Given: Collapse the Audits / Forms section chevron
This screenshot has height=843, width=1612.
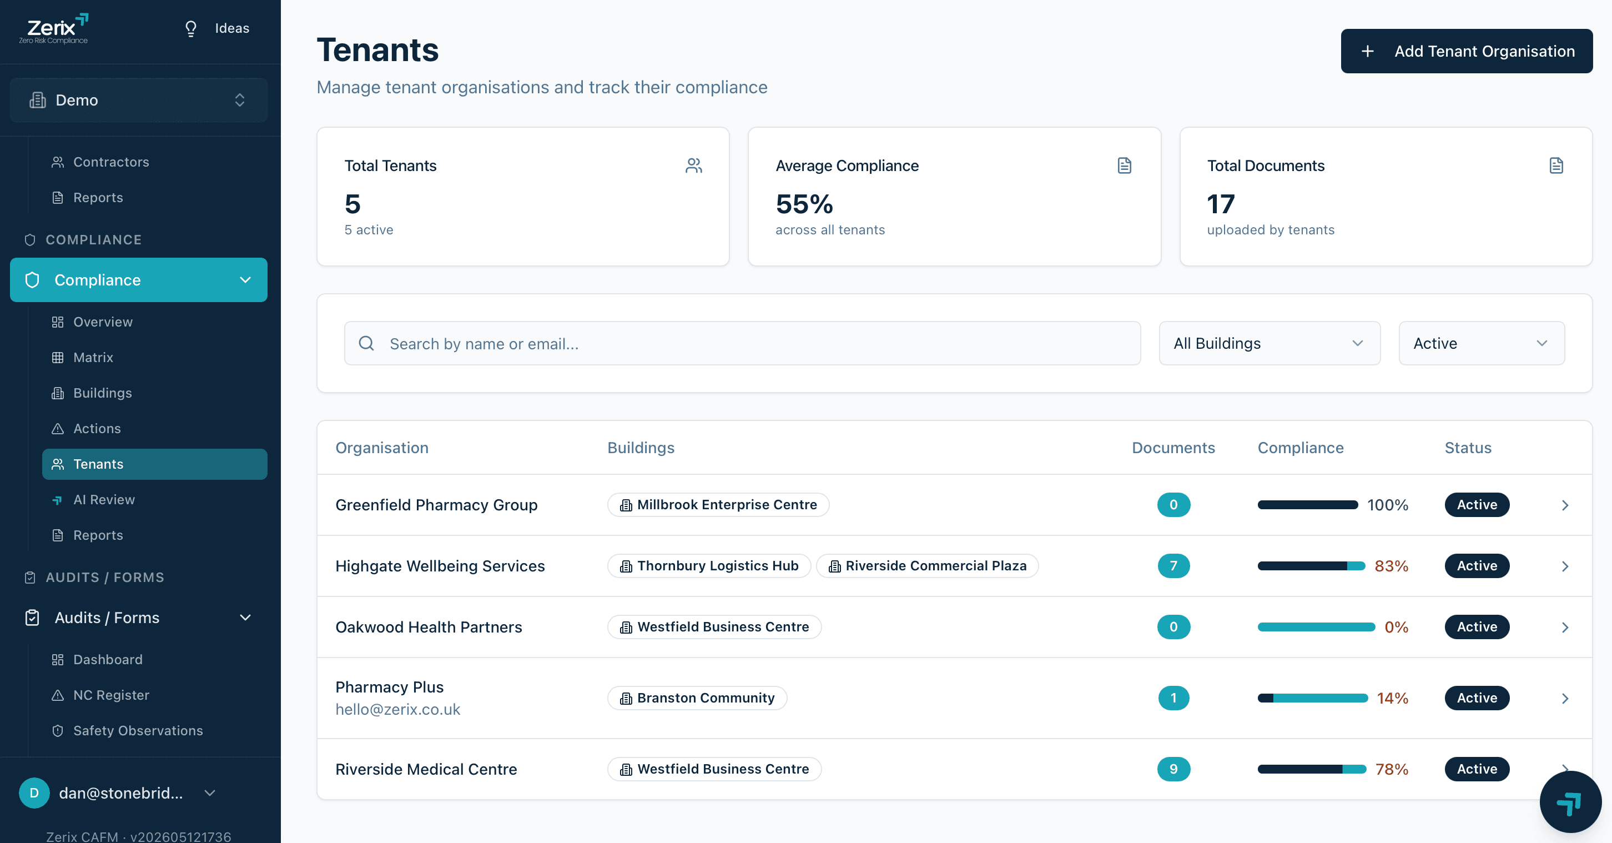Looking at the screenshot, I should click(x=245, y=618).
